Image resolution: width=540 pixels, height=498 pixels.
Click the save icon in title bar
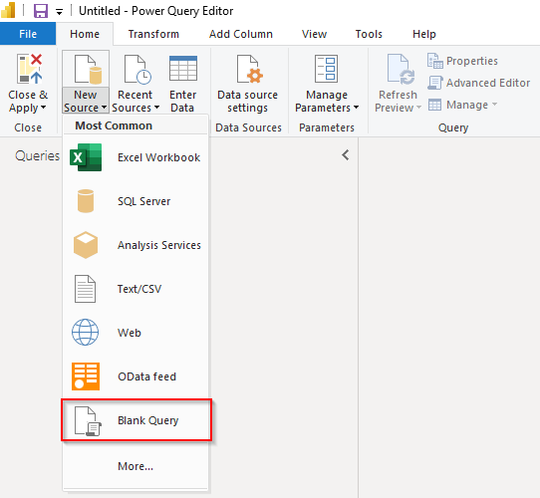[x=40, y=11]
